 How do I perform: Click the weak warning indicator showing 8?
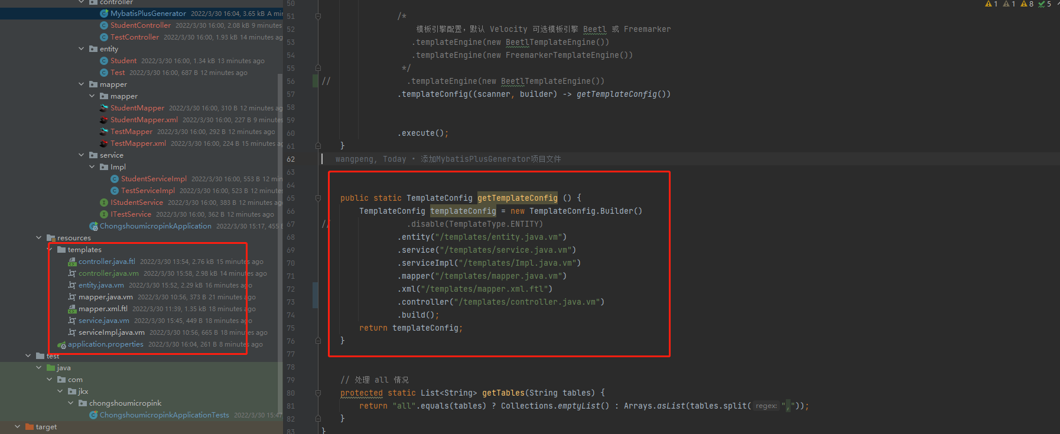[x=1028, y=4]
